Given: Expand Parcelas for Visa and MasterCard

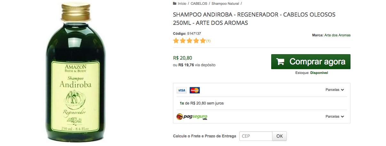Looking at the screenshot, I should 335,90.
